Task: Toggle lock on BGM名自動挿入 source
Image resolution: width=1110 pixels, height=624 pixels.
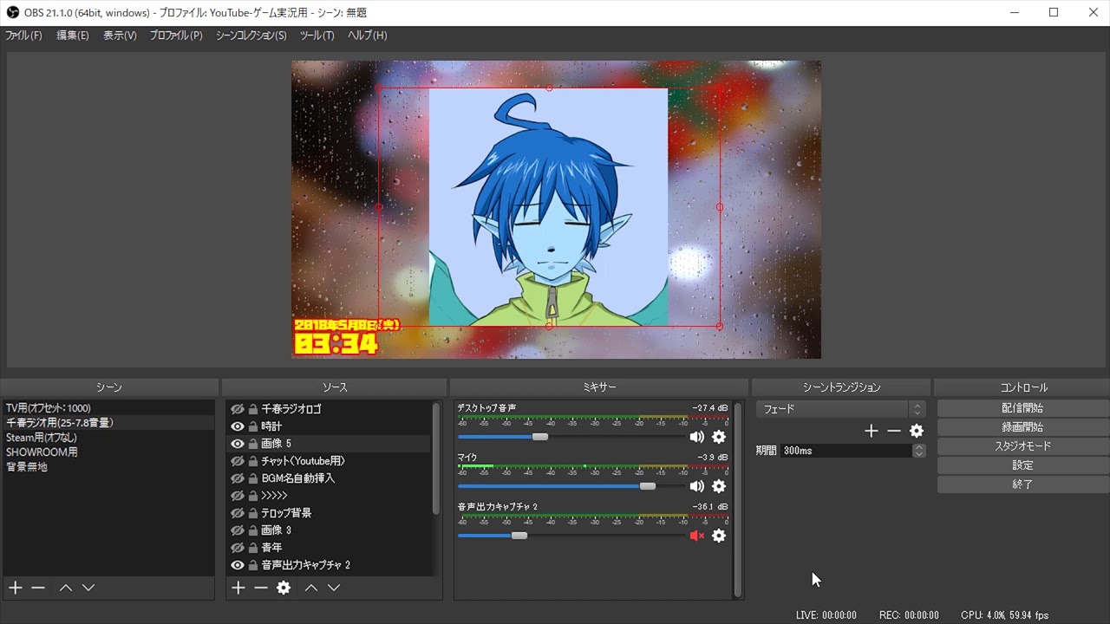Action: (253, 478)
